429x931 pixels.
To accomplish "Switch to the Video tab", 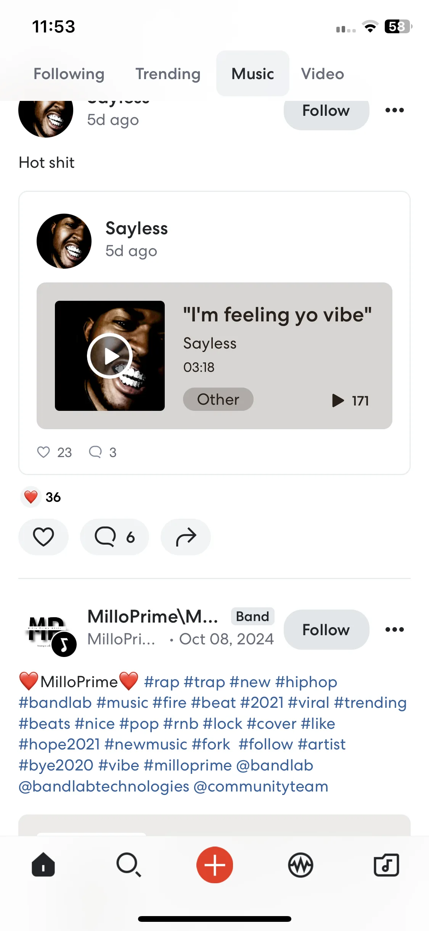I will pos(323,74).
